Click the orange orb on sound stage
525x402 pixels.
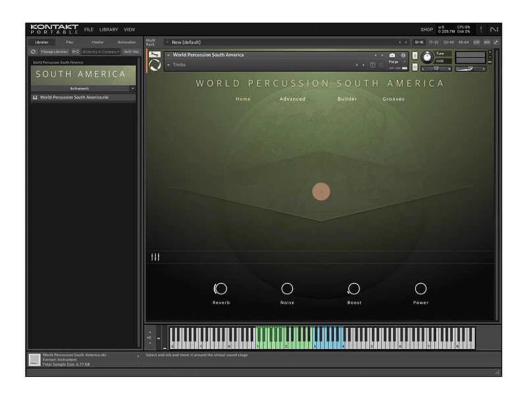(321, 192)
